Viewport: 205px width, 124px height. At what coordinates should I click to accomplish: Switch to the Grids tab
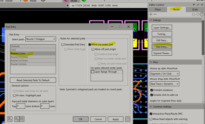[x=195, y=10]
